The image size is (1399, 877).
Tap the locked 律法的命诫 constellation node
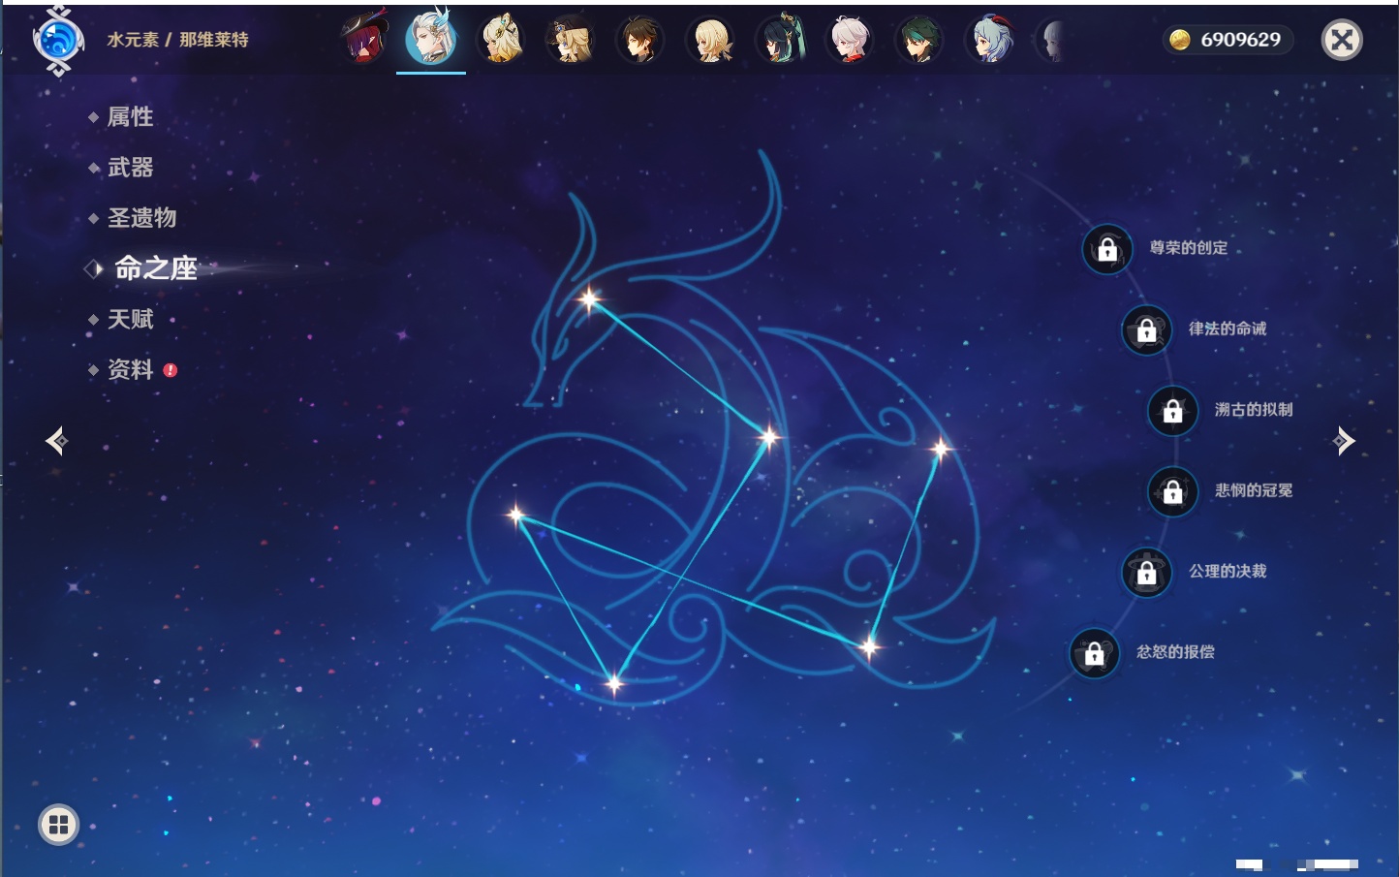point(1146,329)
